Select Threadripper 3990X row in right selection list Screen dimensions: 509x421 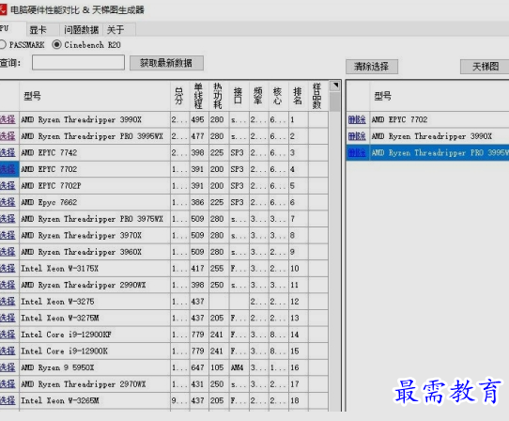coord(428,136)
